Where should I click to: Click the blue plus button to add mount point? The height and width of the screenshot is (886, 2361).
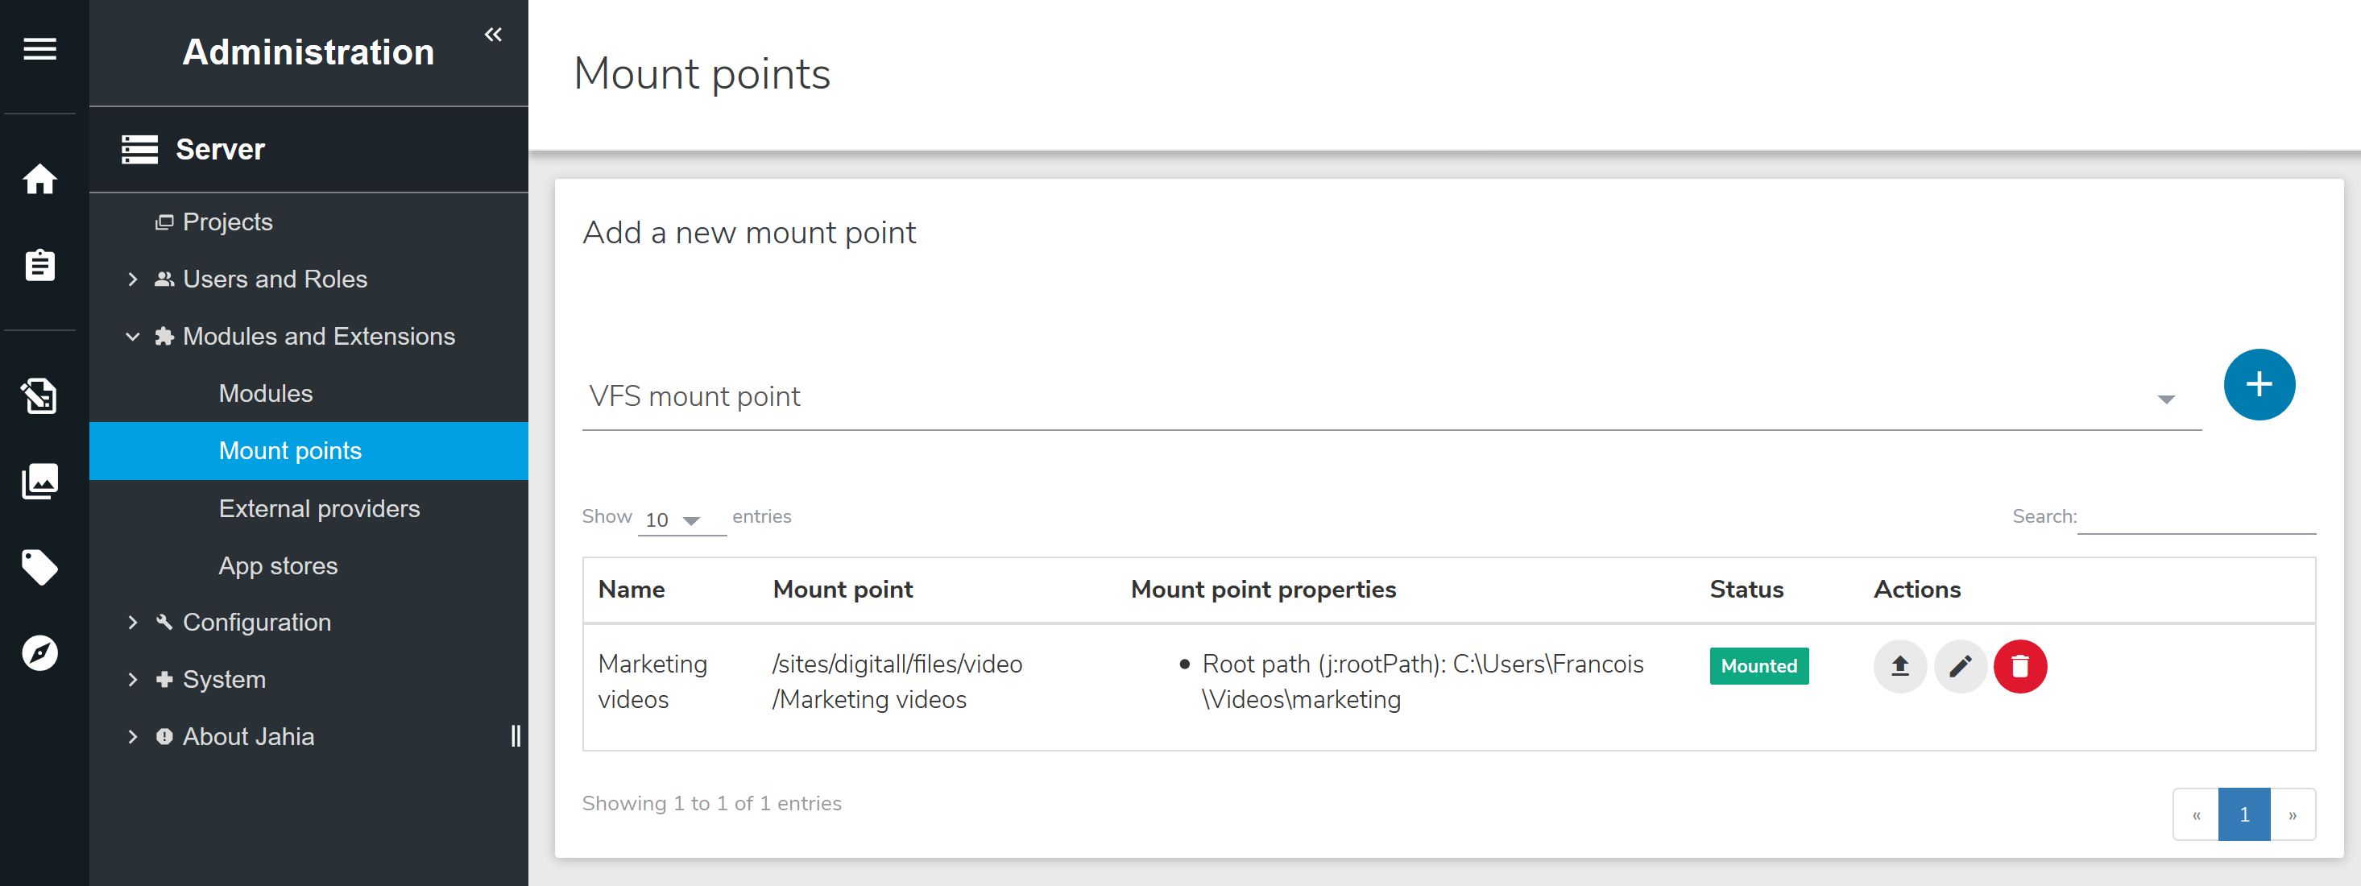coord(2259,385)
